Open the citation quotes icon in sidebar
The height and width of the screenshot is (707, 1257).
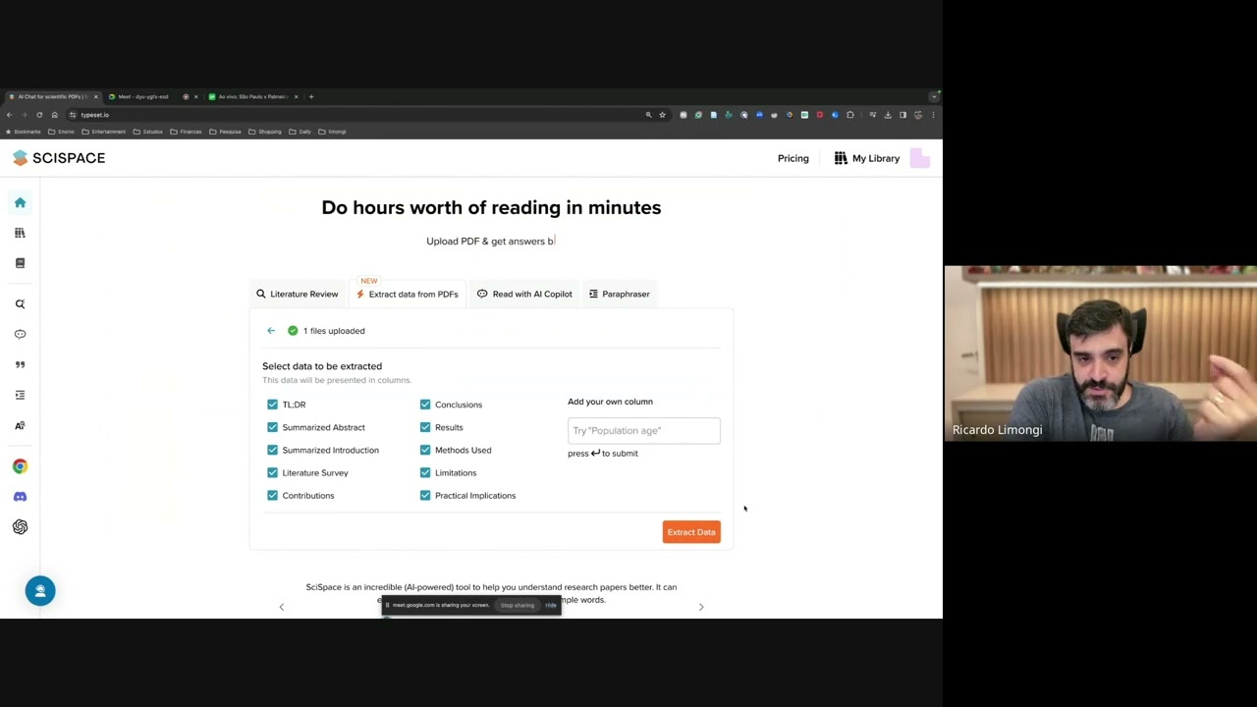(x=20, y=364)
